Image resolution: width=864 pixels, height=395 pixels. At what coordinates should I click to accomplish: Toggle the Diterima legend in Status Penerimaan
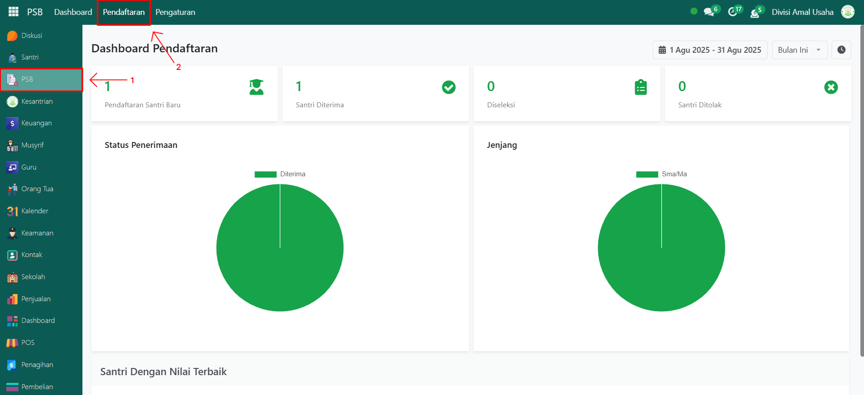(280, 174)
